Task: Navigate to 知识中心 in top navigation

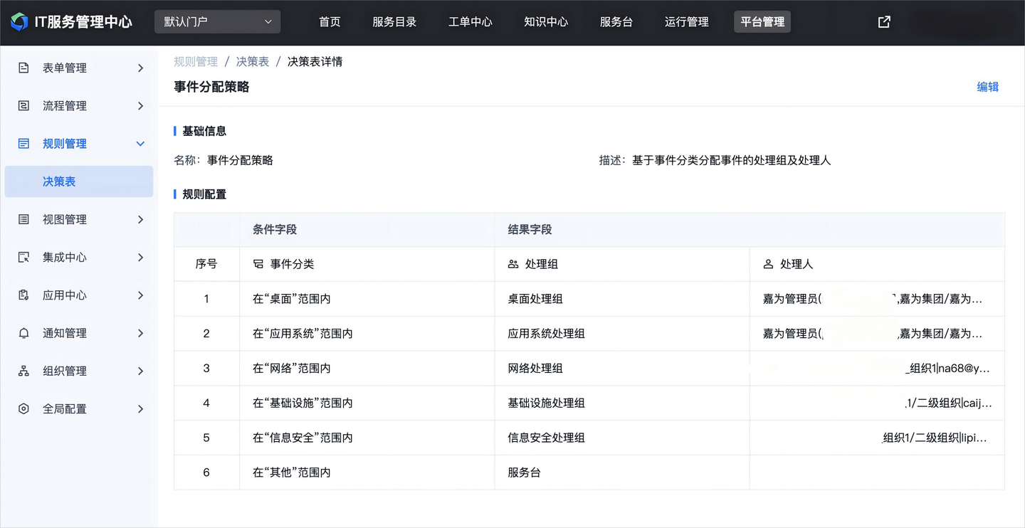Action: 546,21
